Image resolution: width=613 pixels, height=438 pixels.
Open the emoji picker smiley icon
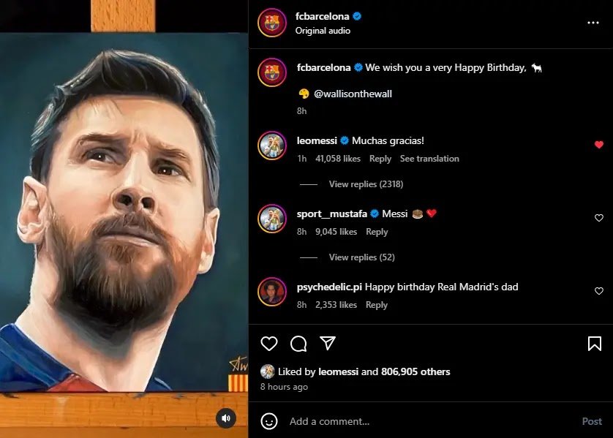[269, 421]
